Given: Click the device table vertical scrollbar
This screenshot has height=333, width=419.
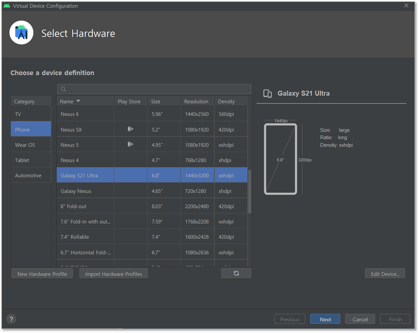Looking at the screenshot, I should click(x=250, y=192).
